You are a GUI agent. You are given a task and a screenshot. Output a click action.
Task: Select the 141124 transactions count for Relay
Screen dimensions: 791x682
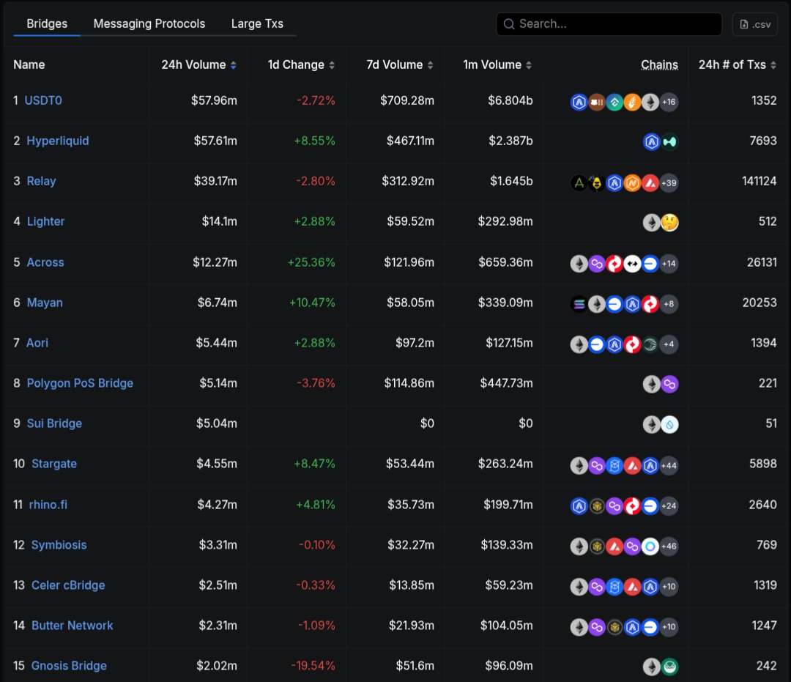[760, 181]
